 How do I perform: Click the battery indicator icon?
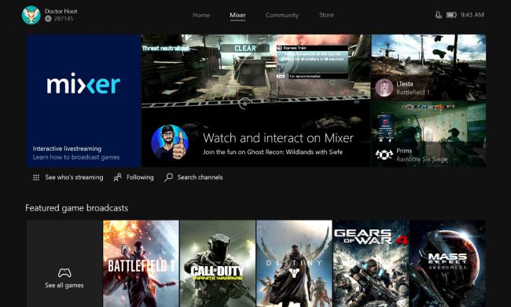(451, 15)
